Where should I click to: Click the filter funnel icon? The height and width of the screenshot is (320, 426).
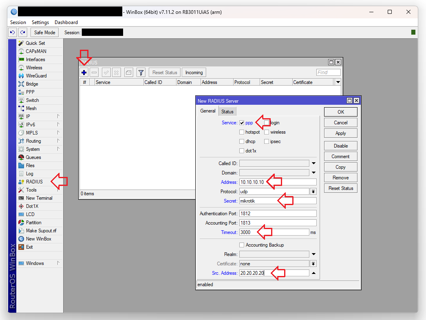[141, 73]
